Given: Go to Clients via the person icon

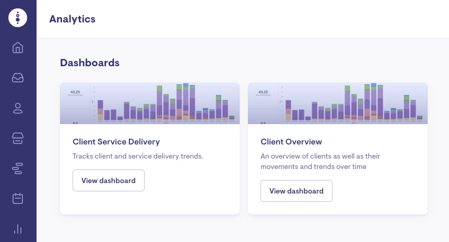Looking at the screenshot, I should point(18,108).
